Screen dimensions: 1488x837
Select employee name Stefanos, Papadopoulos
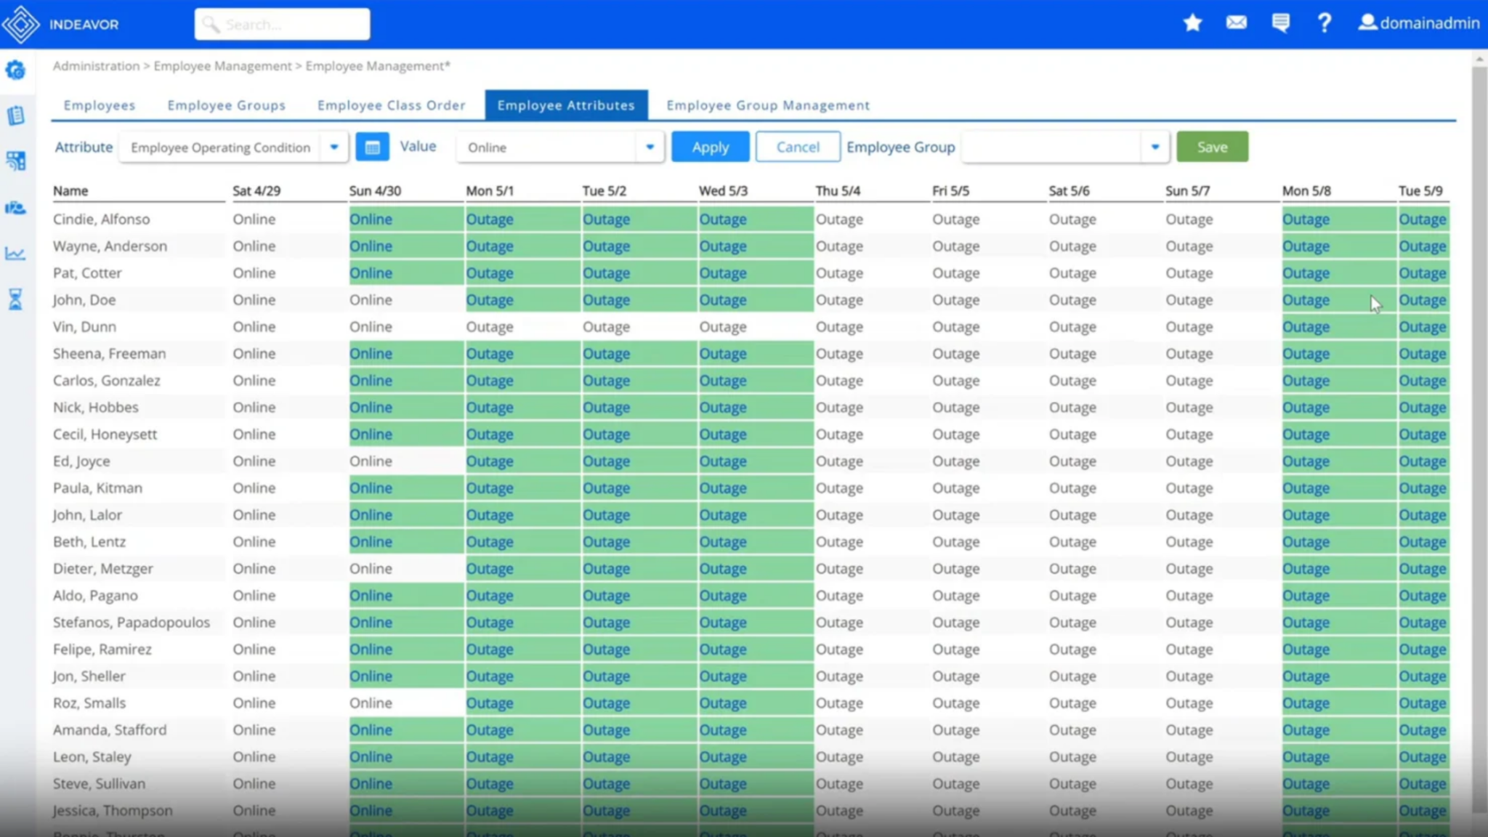pos(131,623)
